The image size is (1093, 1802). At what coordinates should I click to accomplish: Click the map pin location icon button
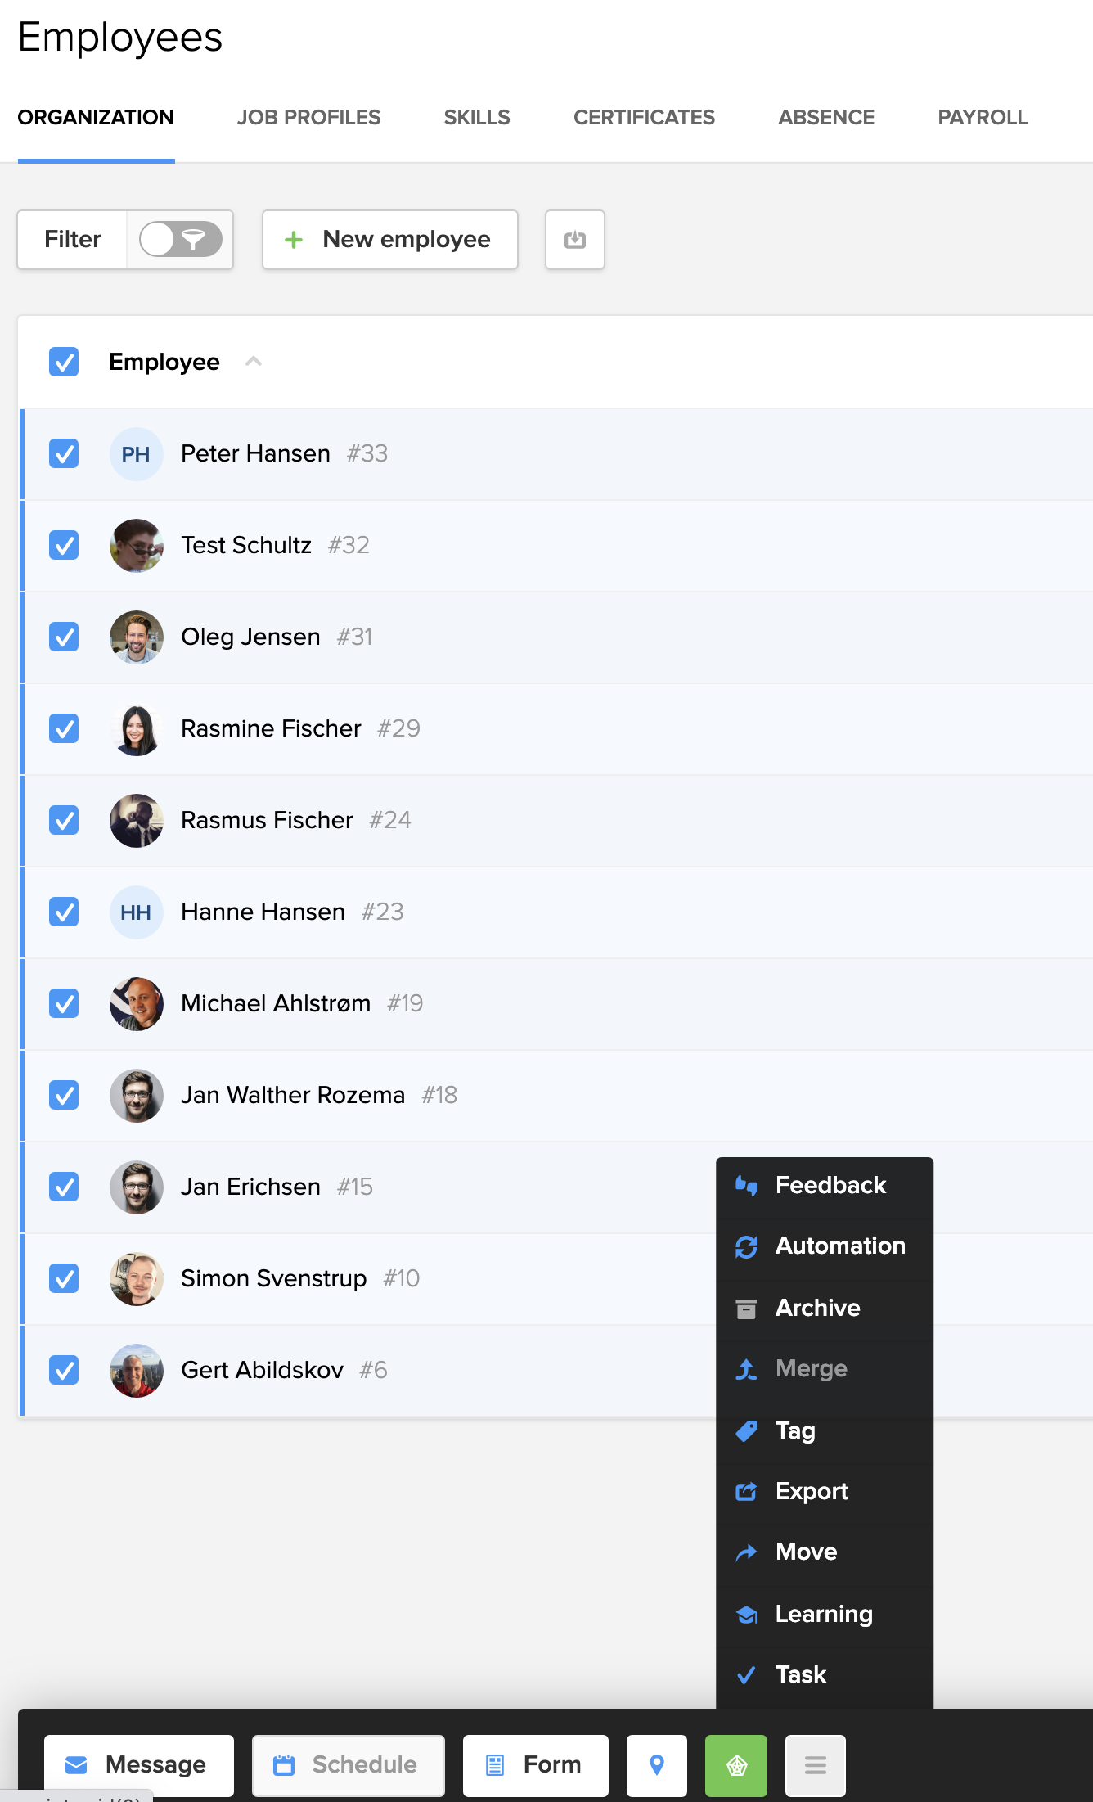(656, 1765)
